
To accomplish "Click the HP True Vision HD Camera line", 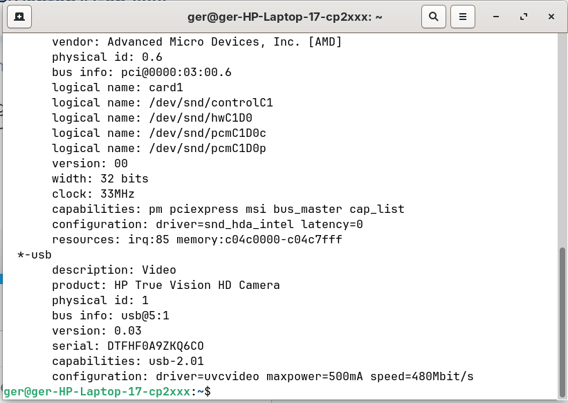I will coord(166,285).
